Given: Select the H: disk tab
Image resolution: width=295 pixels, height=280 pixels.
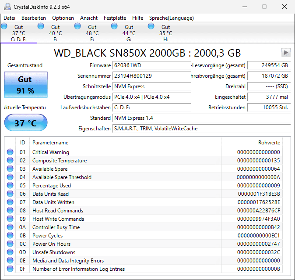Looking at the screenshot, I should point(166,33).
